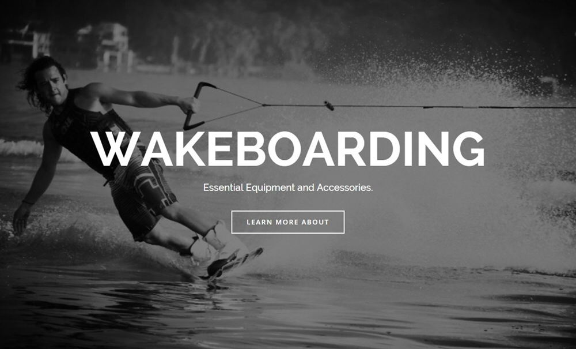Click the letter O in WAKEBOARDING
Image resolution: width=576 pixels, height=349 pixels.
(x=285, y=149)
